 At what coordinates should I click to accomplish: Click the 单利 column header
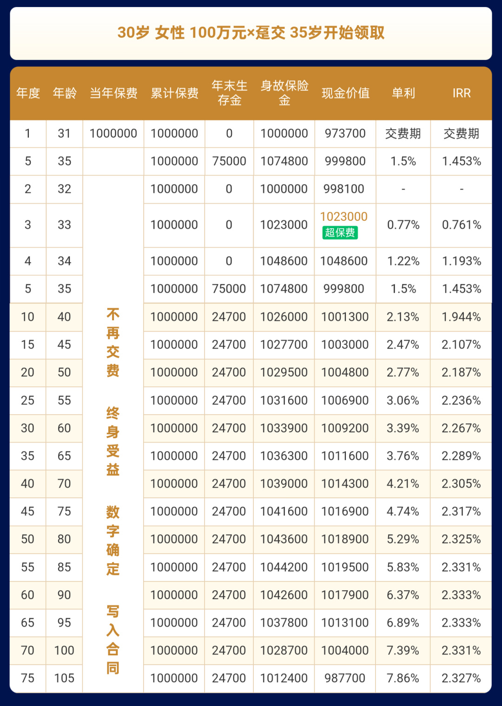(x=403, y=93)
